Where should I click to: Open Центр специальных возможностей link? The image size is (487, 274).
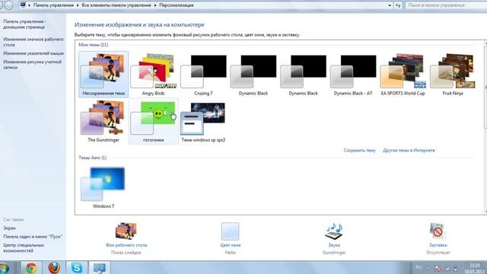click(x=24, y=248)
